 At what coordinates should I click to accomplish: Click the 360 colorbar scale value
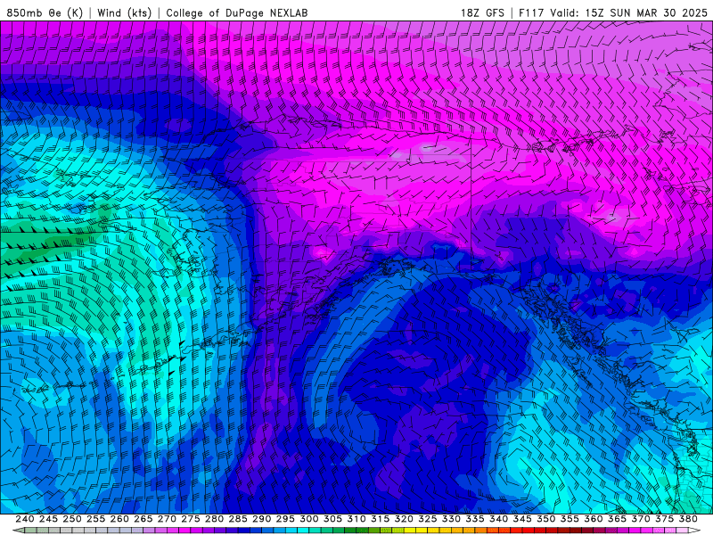pos(594,519)
